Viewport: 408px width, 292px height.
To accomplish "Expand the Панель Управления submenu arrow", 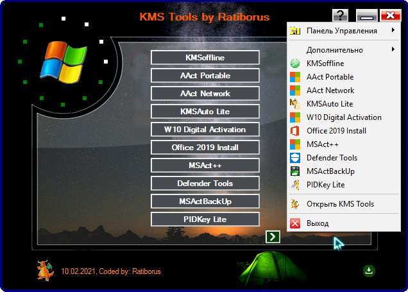I will [x=392, y=31].
